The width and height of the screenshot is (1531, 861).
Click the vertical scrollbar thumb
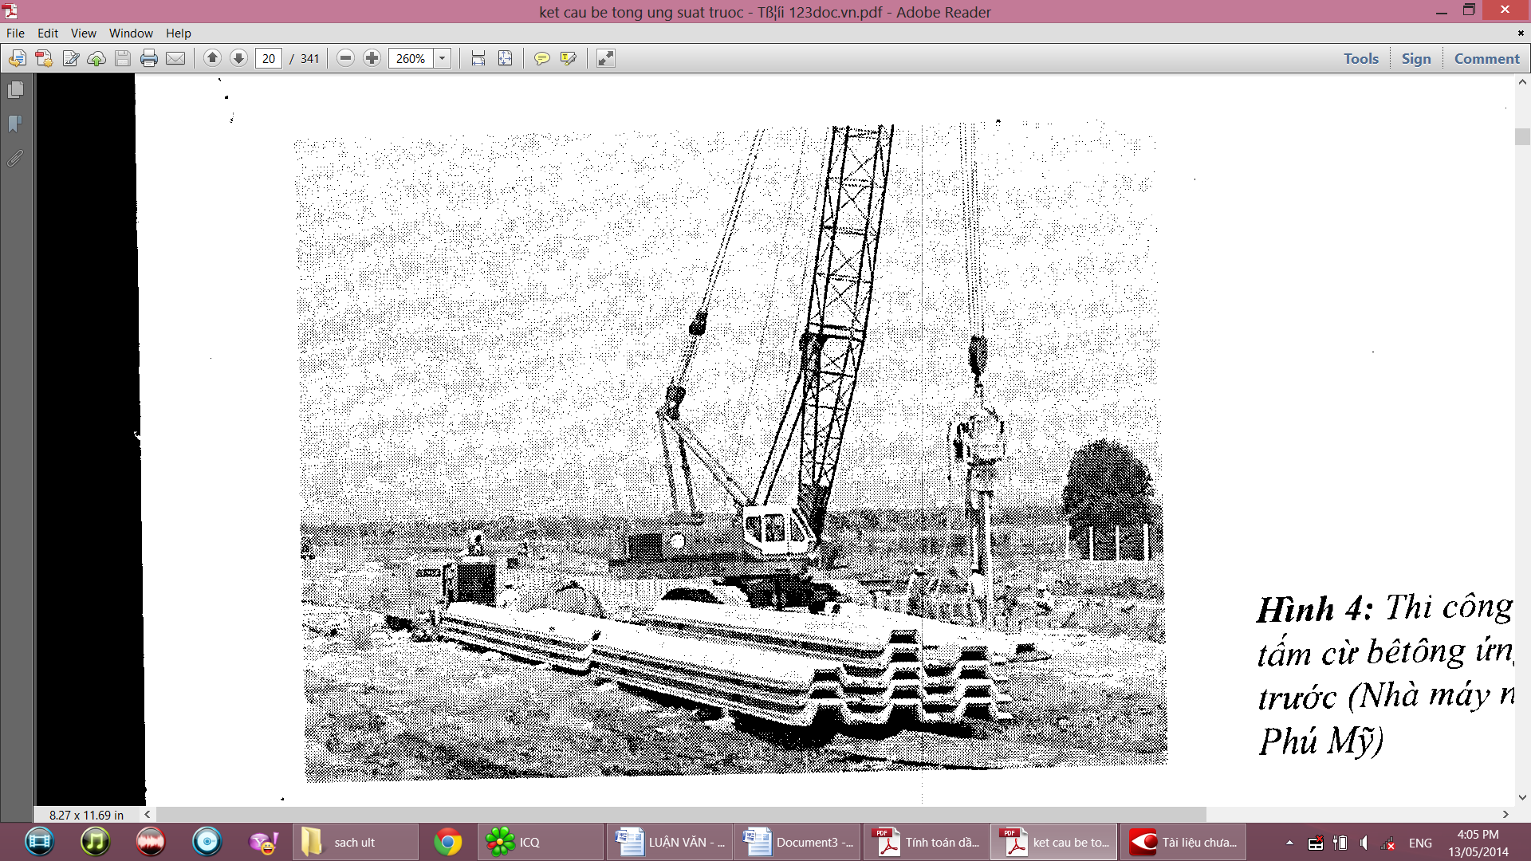coord(1522,136)
